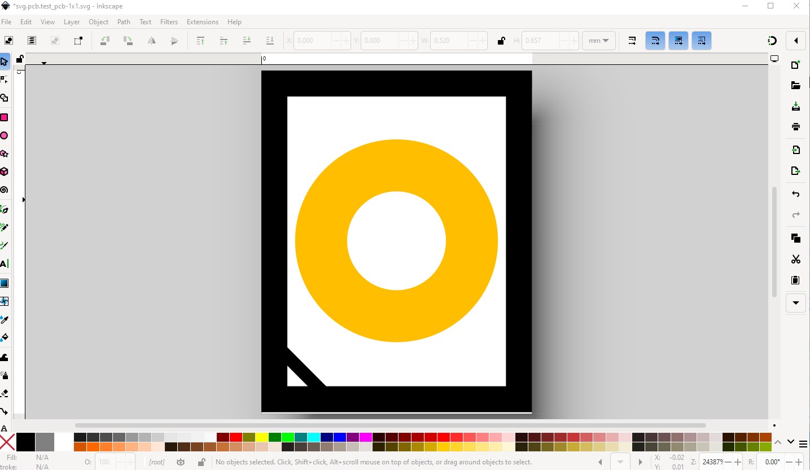Raise selection to top
Viewport: 810px width, 470px height.
click(200, 41)
